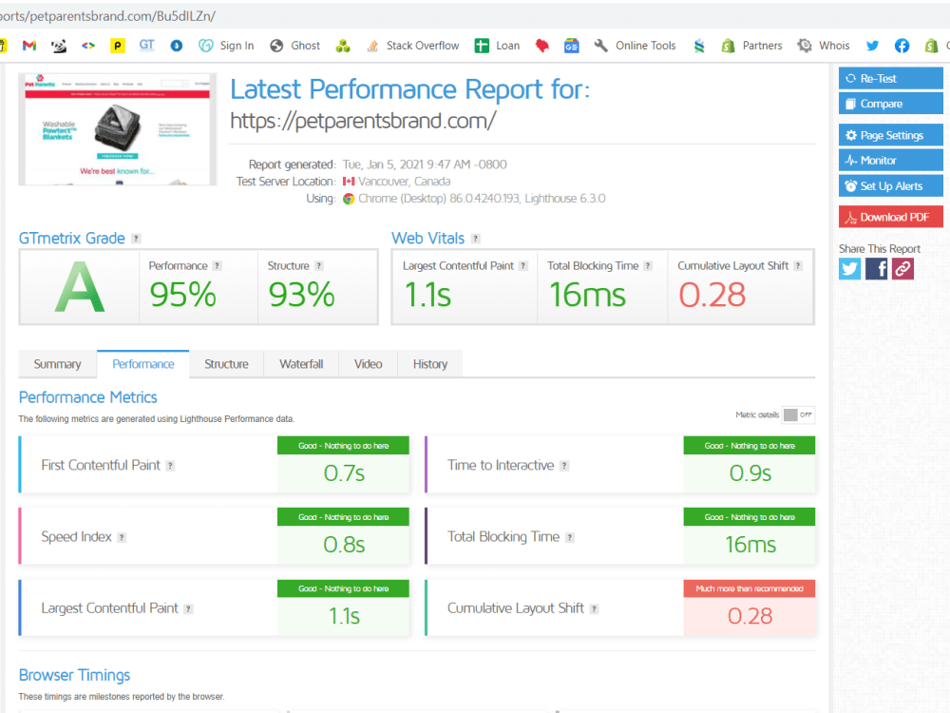
Task: Open the panda face bookmark icon
Action: pos(59,46)
